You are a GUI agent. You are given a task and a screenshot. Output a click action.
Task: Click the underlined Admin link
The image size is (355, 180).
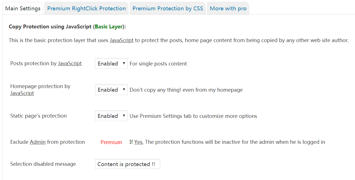click(38, 142)
